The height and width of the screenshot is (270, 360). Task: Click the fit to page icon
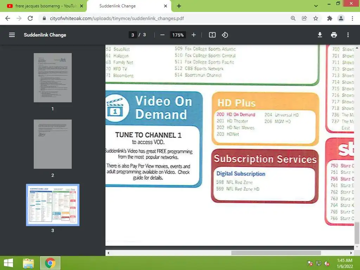point(212,35)
